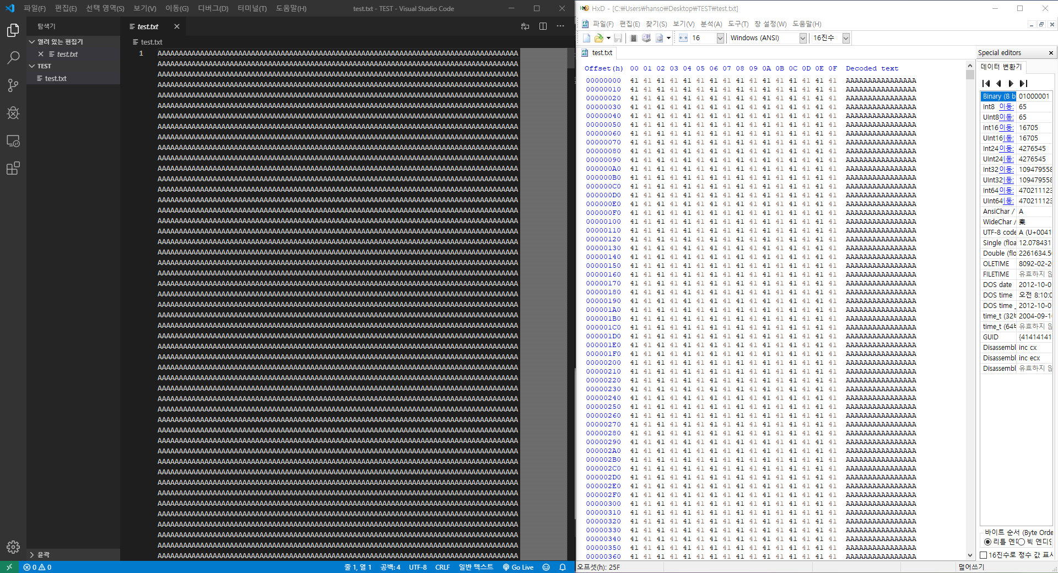The height and width of the screenshot is (573, 1058).
Task: Open the disk image dropdown arrow in HxD
Action: pos(668,38)
